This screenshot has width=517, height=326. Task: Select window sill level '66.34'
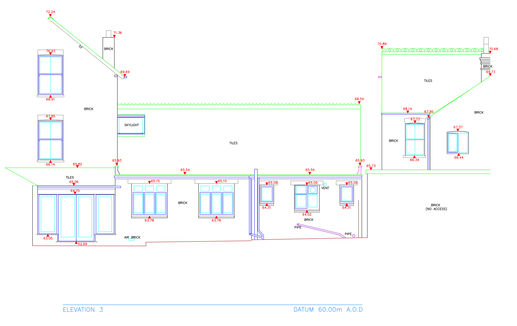coord(414,160)
